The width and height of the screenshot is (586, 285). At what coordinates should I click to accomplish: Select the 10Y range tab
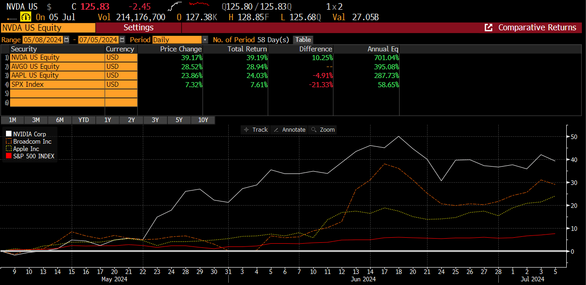point(203,120)
